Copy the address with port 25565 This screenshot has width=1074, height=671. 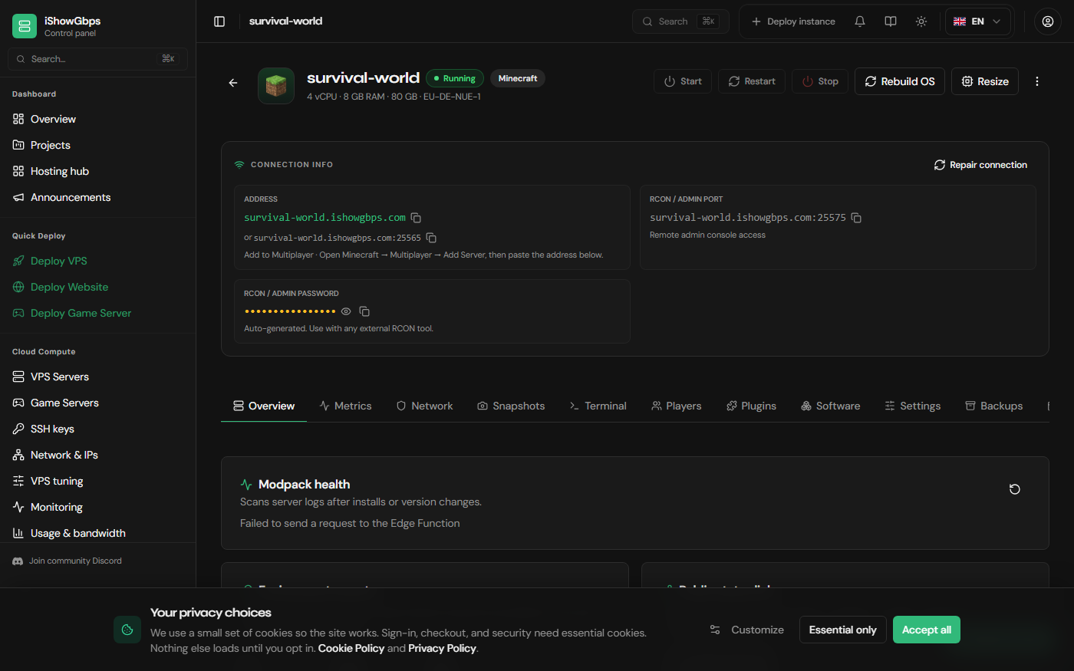coord(431,238)
